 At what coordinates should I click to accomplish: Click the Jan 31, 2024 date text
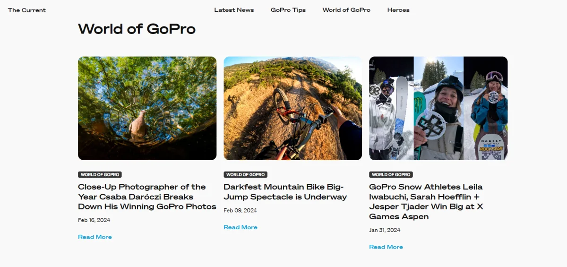[x=385, y=230]
